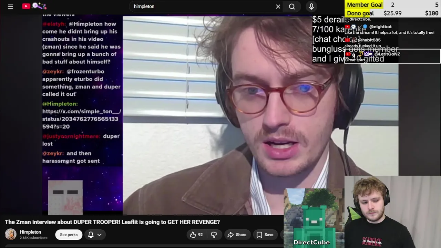
Task: Save the video to a playlist
Action: point(265,235)
